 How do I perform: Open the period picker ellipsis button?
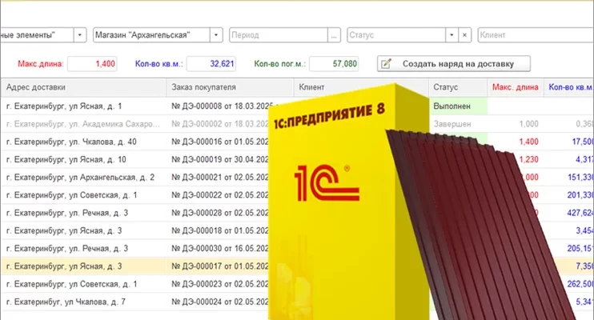pyautogui.click(x=334, y=35)
